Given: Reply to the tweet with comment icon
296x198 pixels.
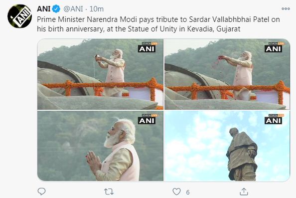Looking at the screenshot, I should coord(41,192).
